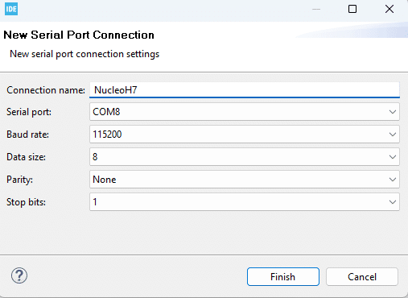Image resolution: width=408 pixels, height=298 pixels.
Task: Click the "Data size:" label text
Action: [26, 157]
